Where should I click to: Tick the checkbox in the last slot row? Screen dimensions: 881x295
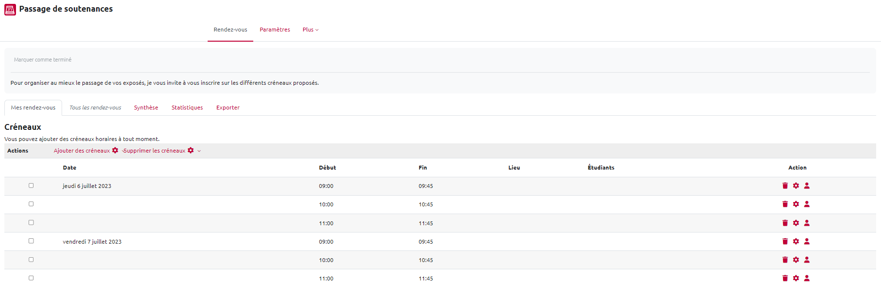tap(31, 278)
